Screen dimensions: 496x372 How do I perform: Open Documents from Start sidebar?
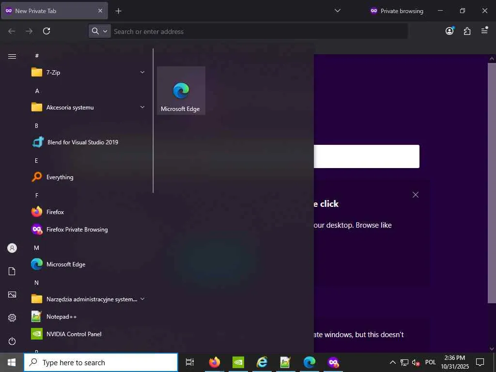point(12,271)
